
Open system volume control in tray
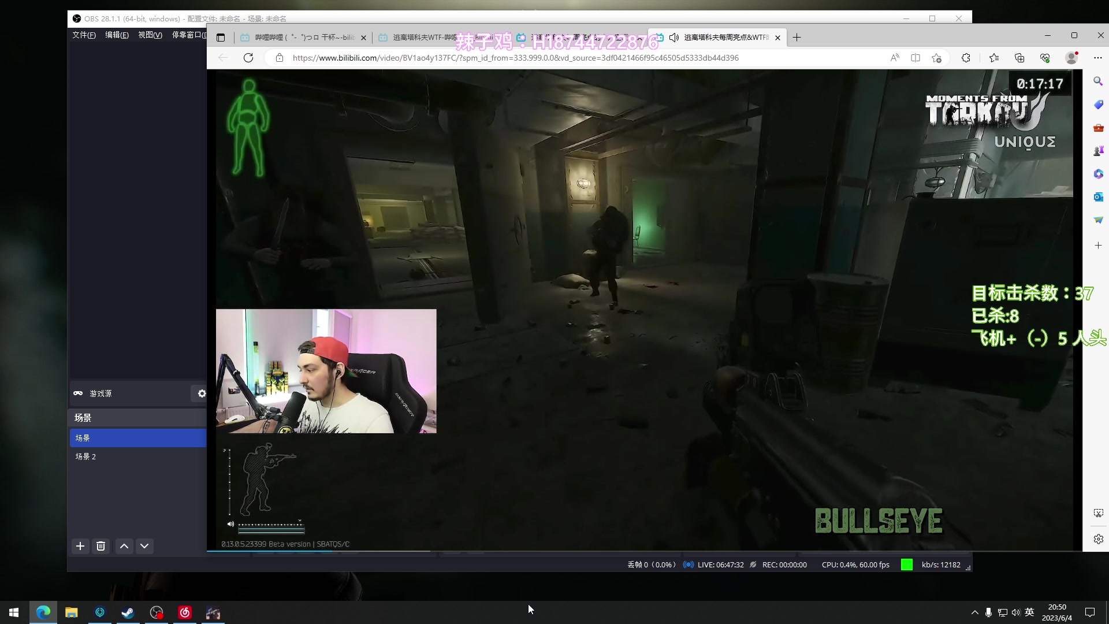[1016, 612]
